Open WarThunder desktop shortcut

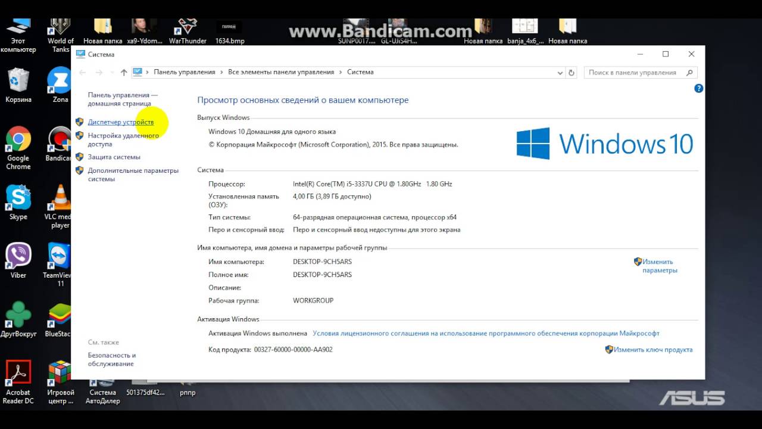(188, 32)
